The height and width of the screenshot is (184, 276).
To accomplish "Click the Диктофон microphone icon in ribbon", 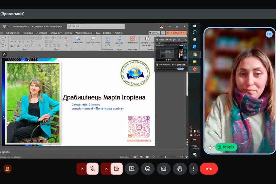I will click(120, 39).
